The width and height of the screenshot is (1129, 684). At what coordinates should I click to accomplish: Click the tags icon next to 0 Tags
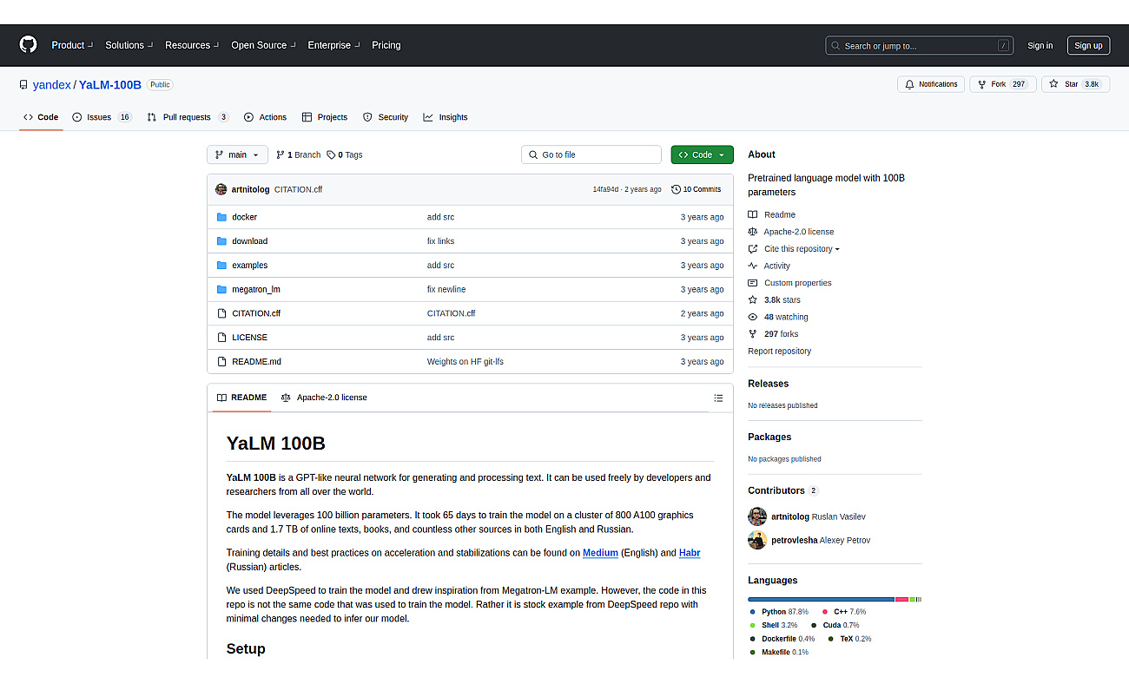coord(331,155)
